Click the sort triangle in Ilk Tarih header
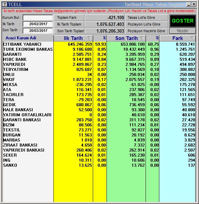 tap(89, 38)
